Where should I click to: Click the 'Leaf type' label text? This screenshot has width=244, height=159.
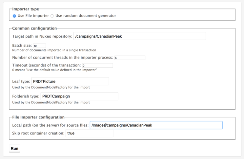pos(21,81)
